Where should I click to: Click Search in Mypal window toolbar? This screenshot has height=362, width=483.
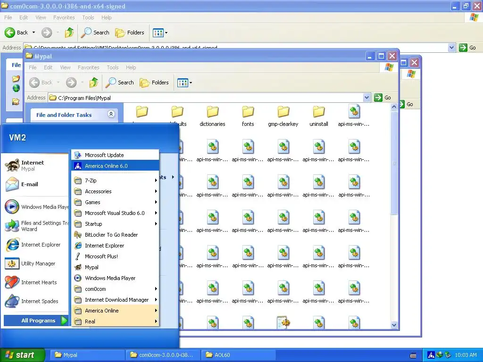[120, 82]
